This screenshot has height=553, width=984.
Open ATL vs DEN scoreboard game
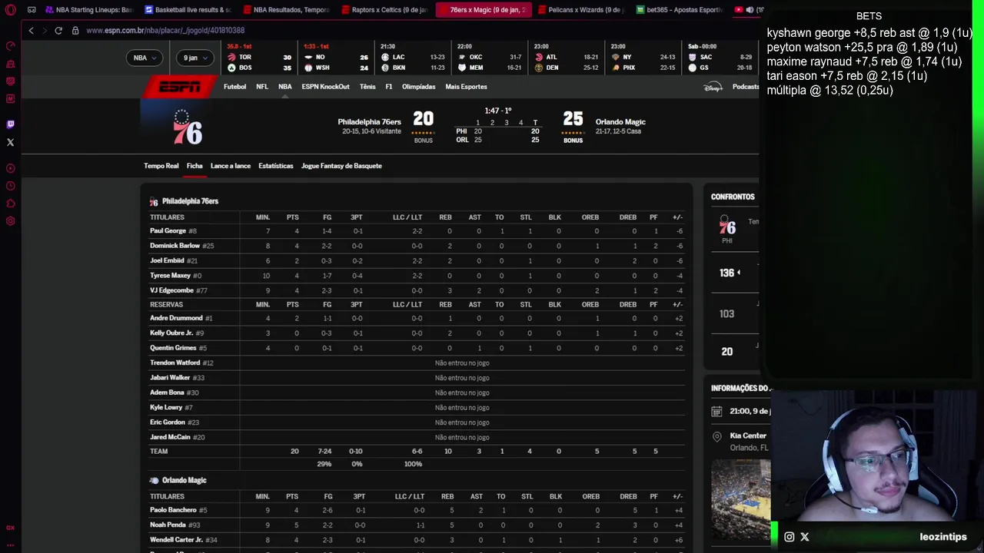[x=566, y=58]
